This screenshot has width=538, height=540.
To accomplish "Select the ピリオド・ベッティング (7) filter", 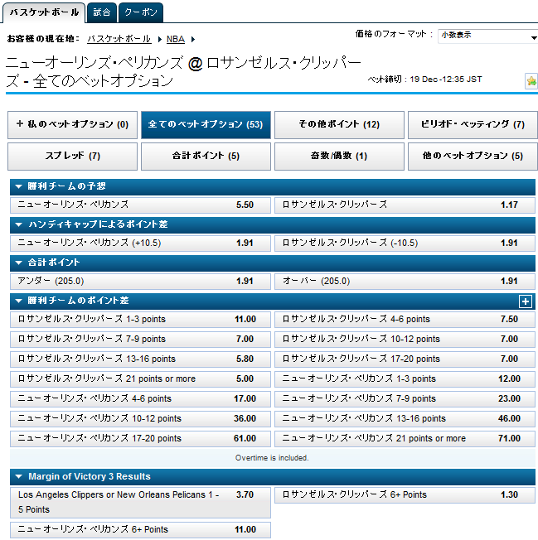I will 473,124.
